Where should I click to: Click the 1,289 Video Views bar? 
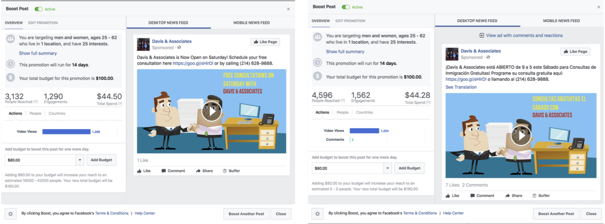(x=66, y=132)
